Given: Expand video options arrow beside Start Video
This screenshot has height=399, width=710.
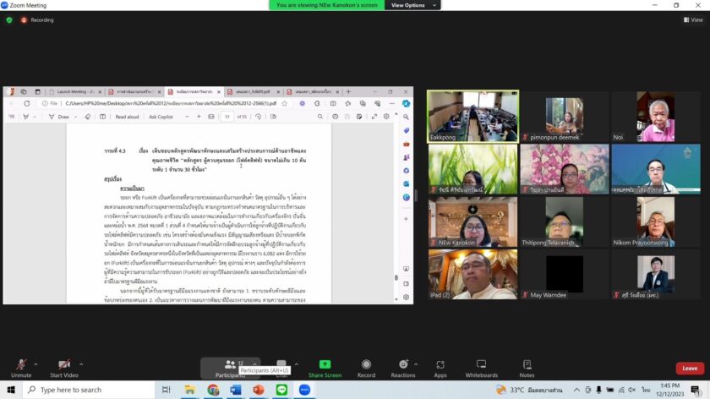Looking at the screenshot, I should pyautogui.click(x=82, y=364).
